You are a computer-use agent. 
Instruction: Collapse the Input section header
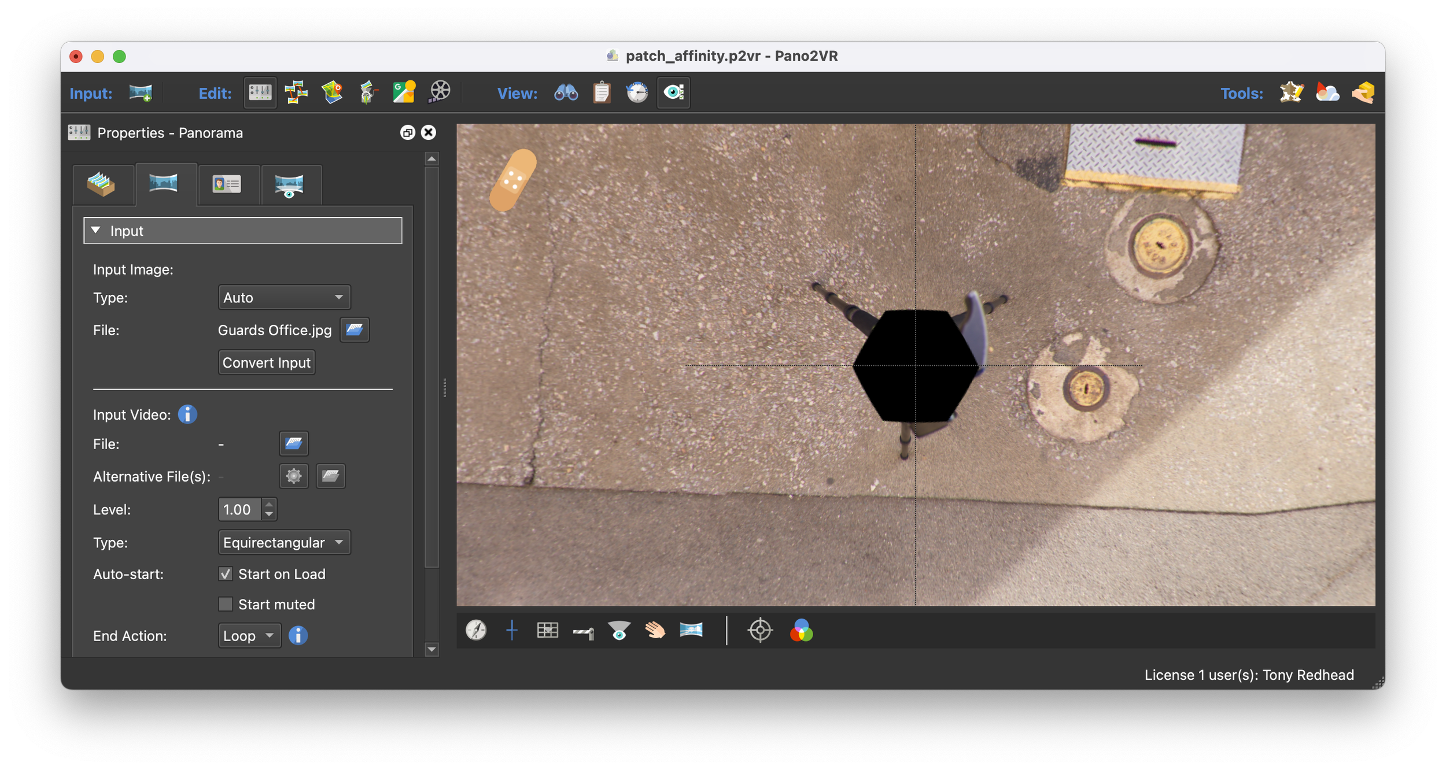tap(242, 231)
